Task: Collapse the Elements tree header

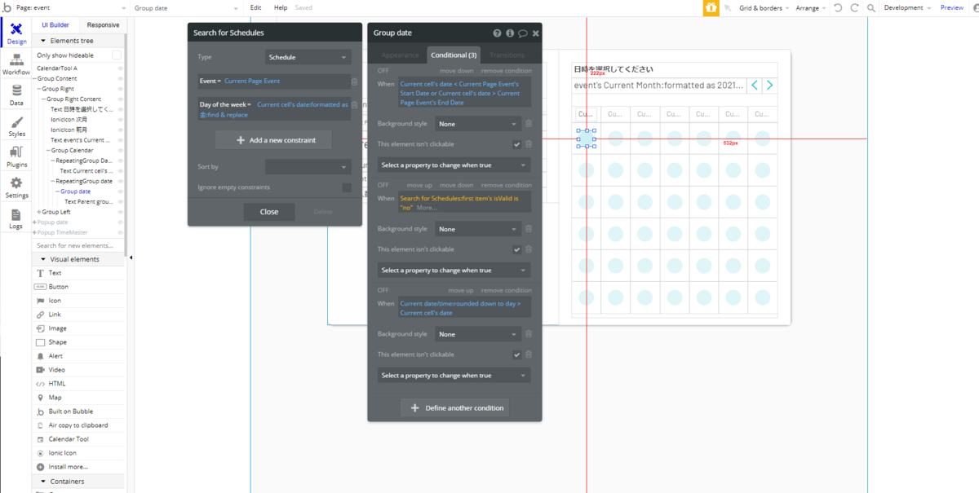Action: [x=78, y=41]
